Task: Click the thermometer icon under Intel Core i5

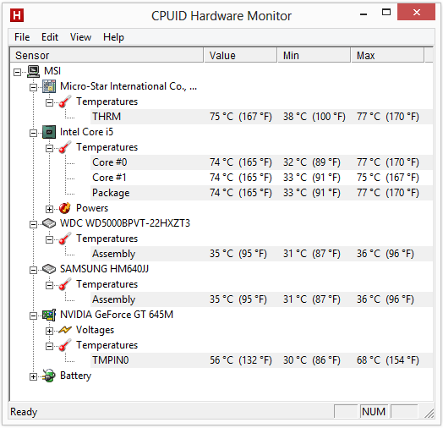Action: click(65, 147)
